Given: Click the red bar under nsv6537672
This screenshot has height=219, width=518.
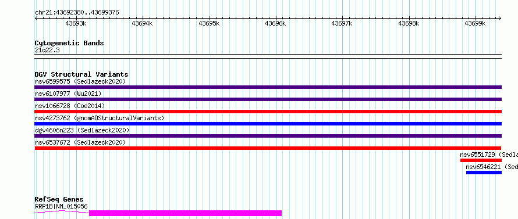Looking at the screenshot, I should click(x=268, y=148).
